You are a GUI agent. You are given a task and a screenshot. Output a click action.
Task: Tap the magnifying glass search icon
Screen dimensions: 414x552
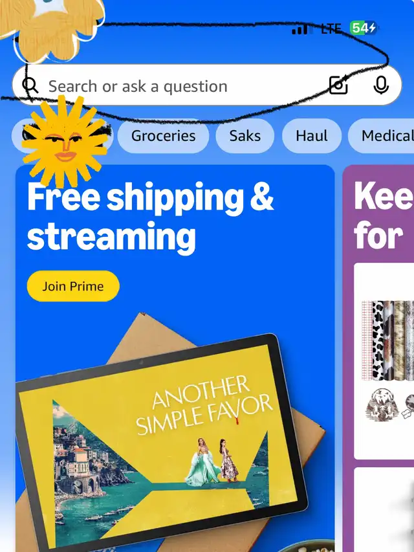coord(30,85)
